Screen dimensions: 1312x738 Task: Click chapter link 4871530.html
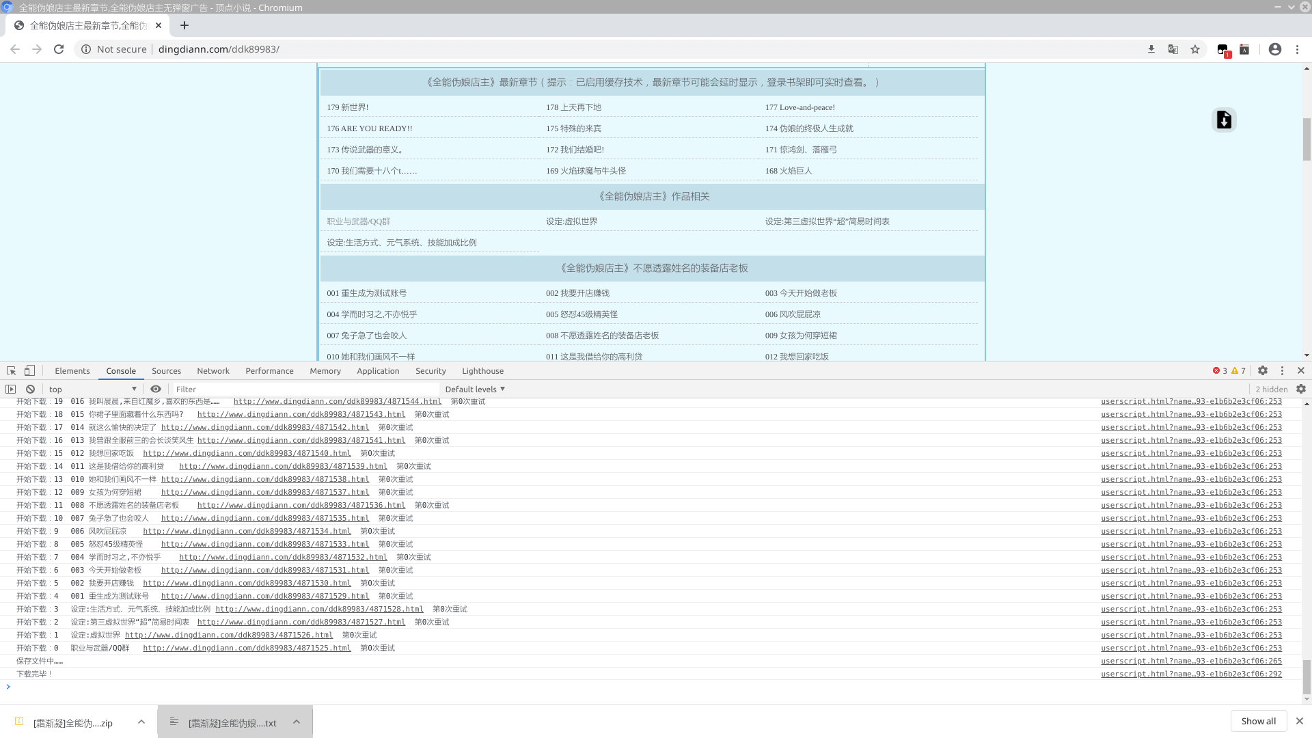click(247, 583)
